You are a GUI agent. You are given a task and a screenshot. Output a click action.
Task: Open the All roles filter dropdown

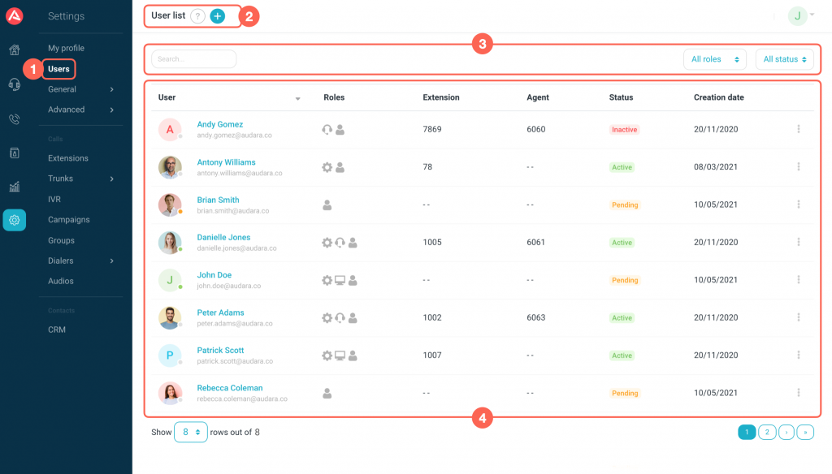pos(715,59)
